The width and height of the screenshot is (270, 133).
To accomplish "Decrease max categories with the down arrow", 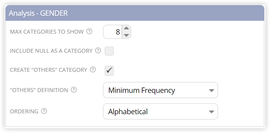I will click(127, 35).
